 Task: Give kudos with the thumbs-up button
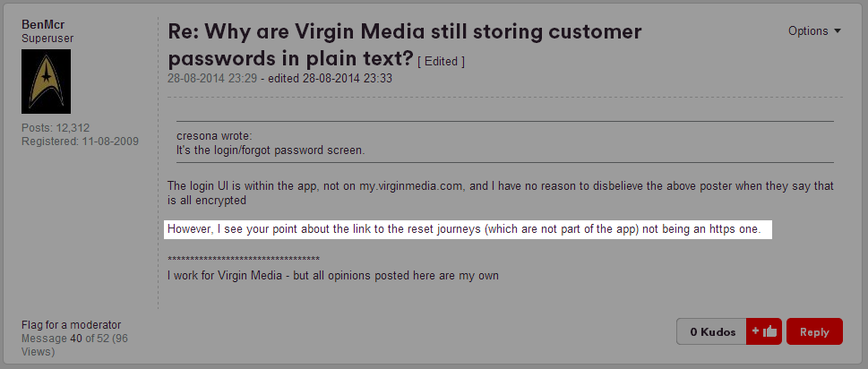tap(764, 331)
